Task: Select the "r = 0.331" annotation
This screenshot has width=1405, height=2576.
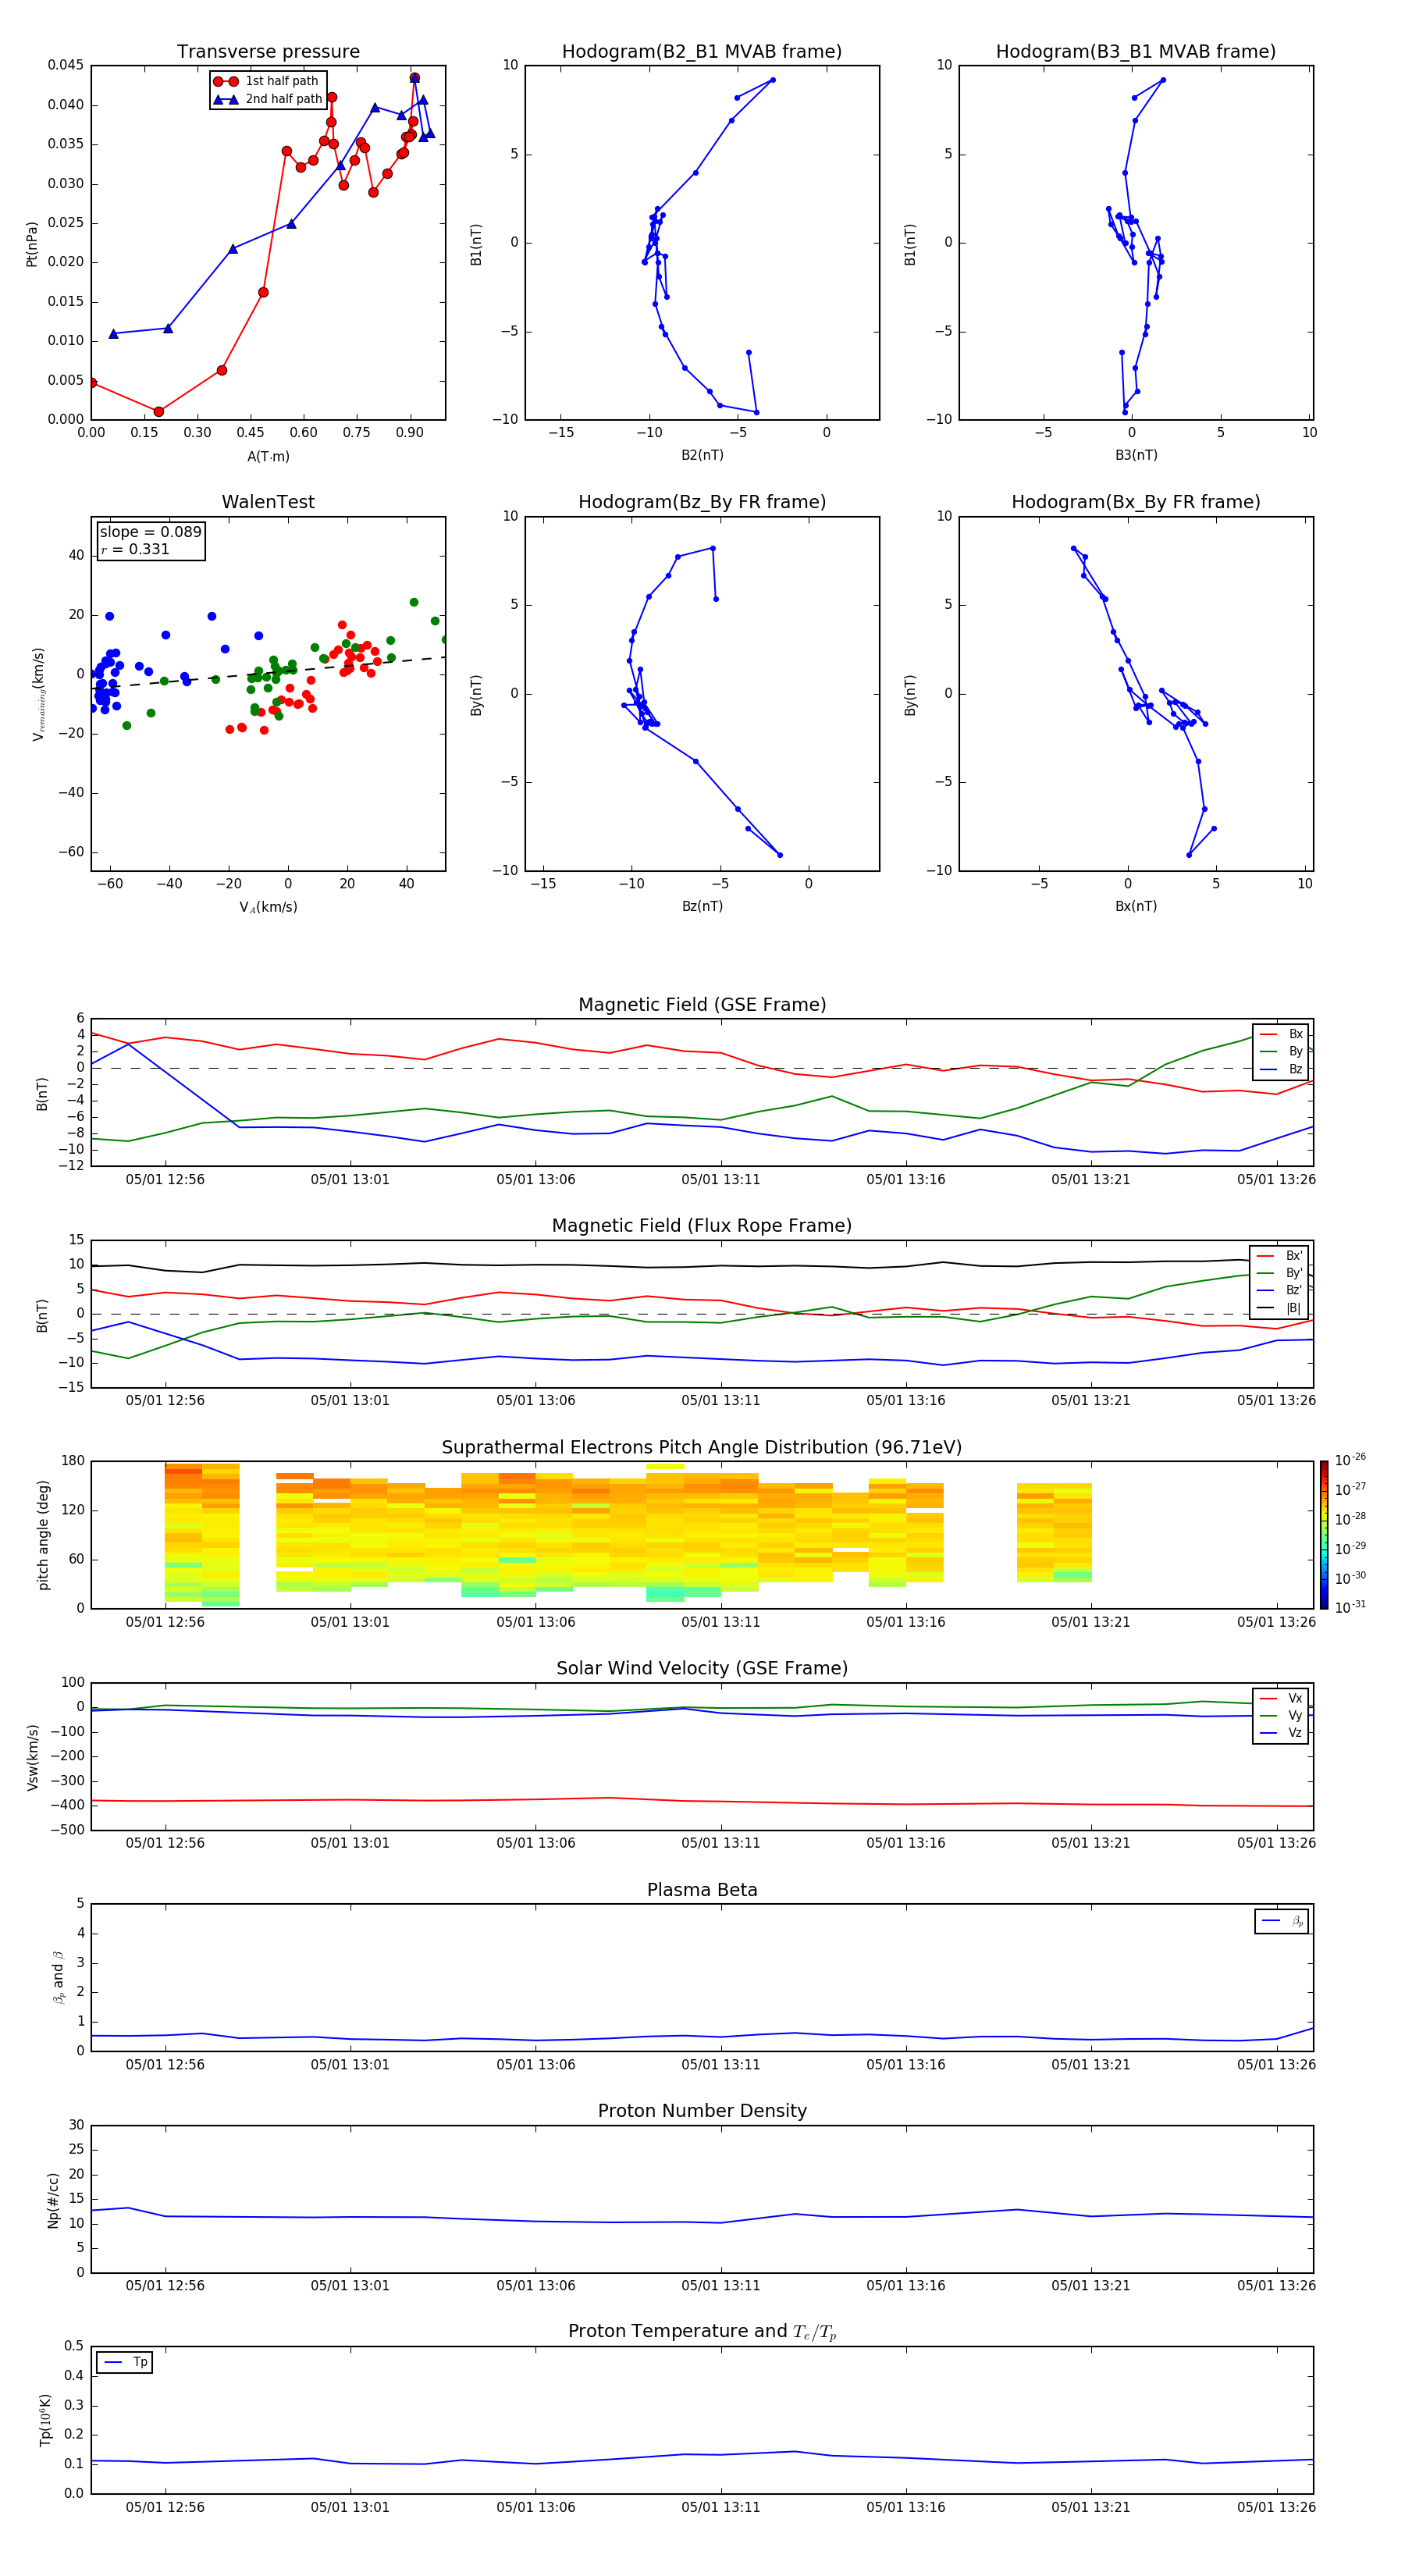Action: (135, 549)
